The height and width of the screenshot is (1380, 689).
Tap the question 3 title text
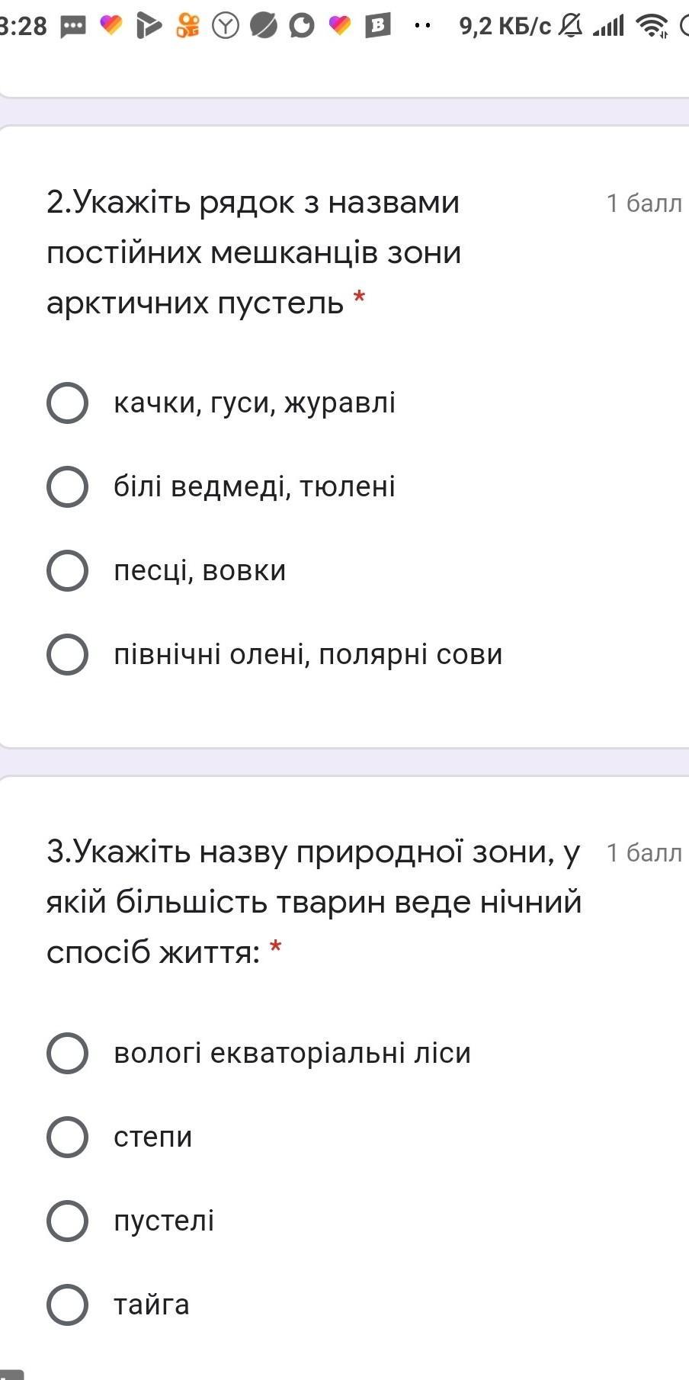point(313,902)
